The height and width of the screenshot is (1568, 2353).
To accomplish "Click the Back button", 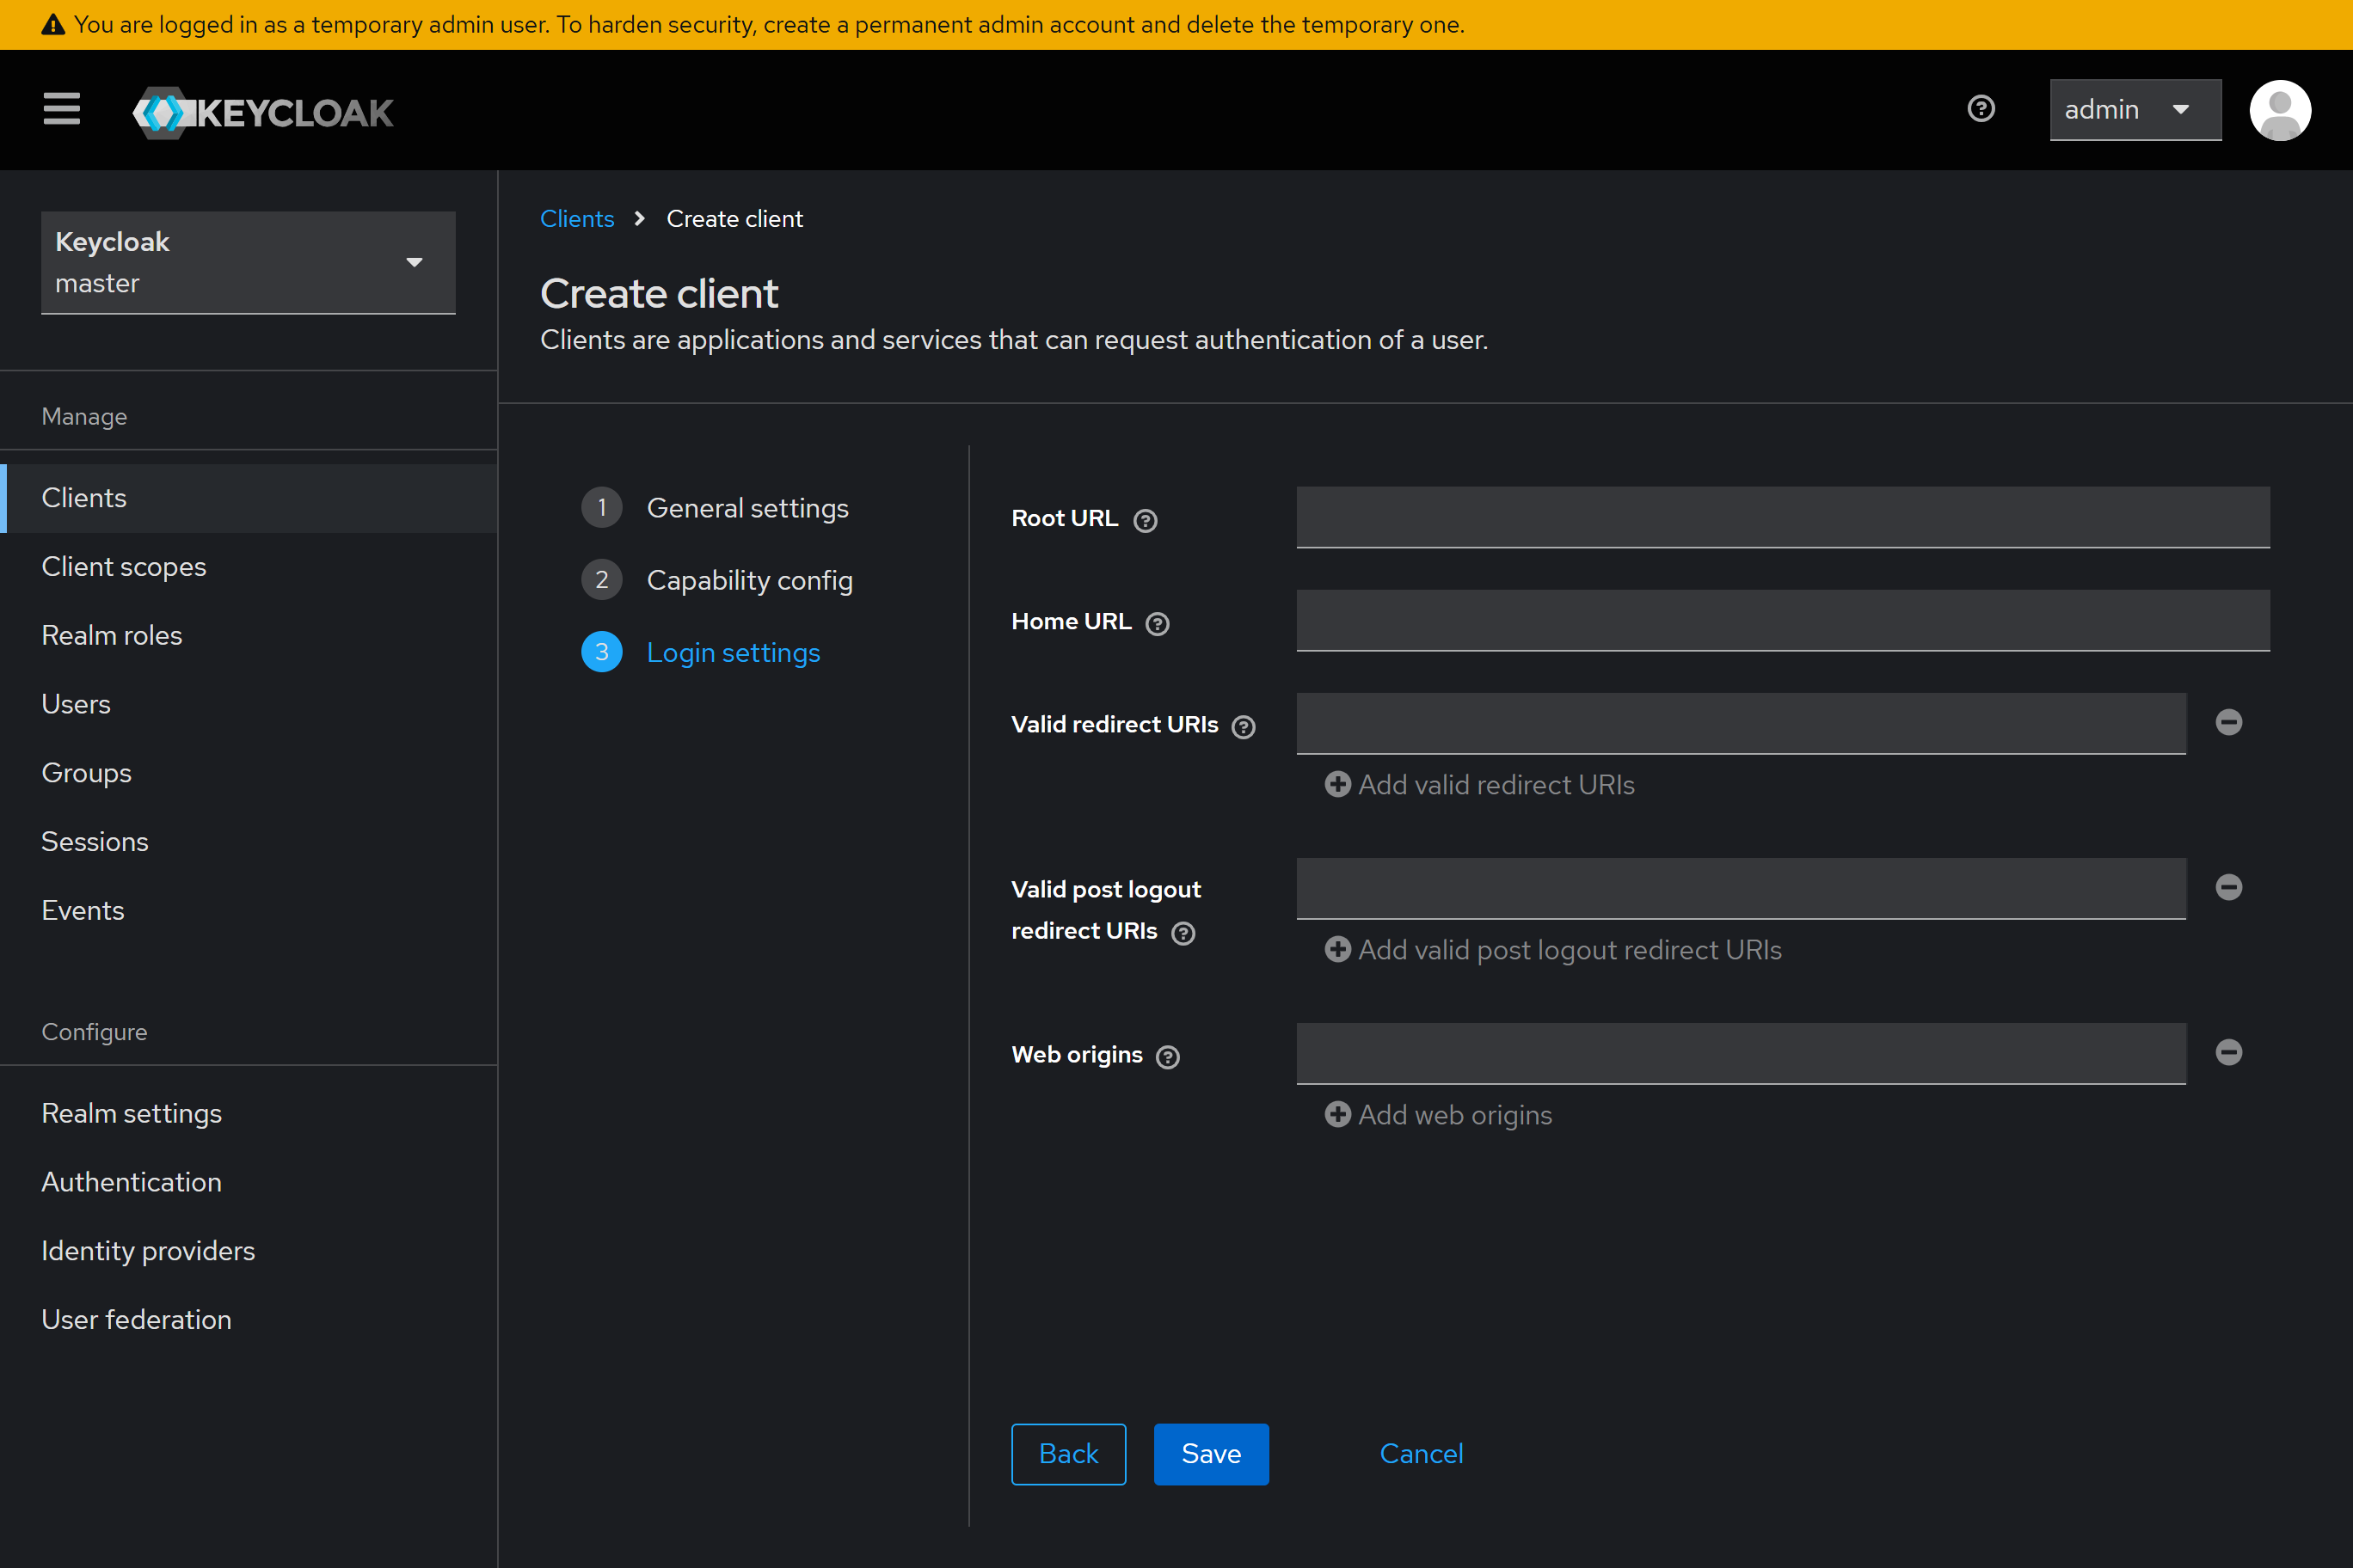I will click(1068, 1454).
